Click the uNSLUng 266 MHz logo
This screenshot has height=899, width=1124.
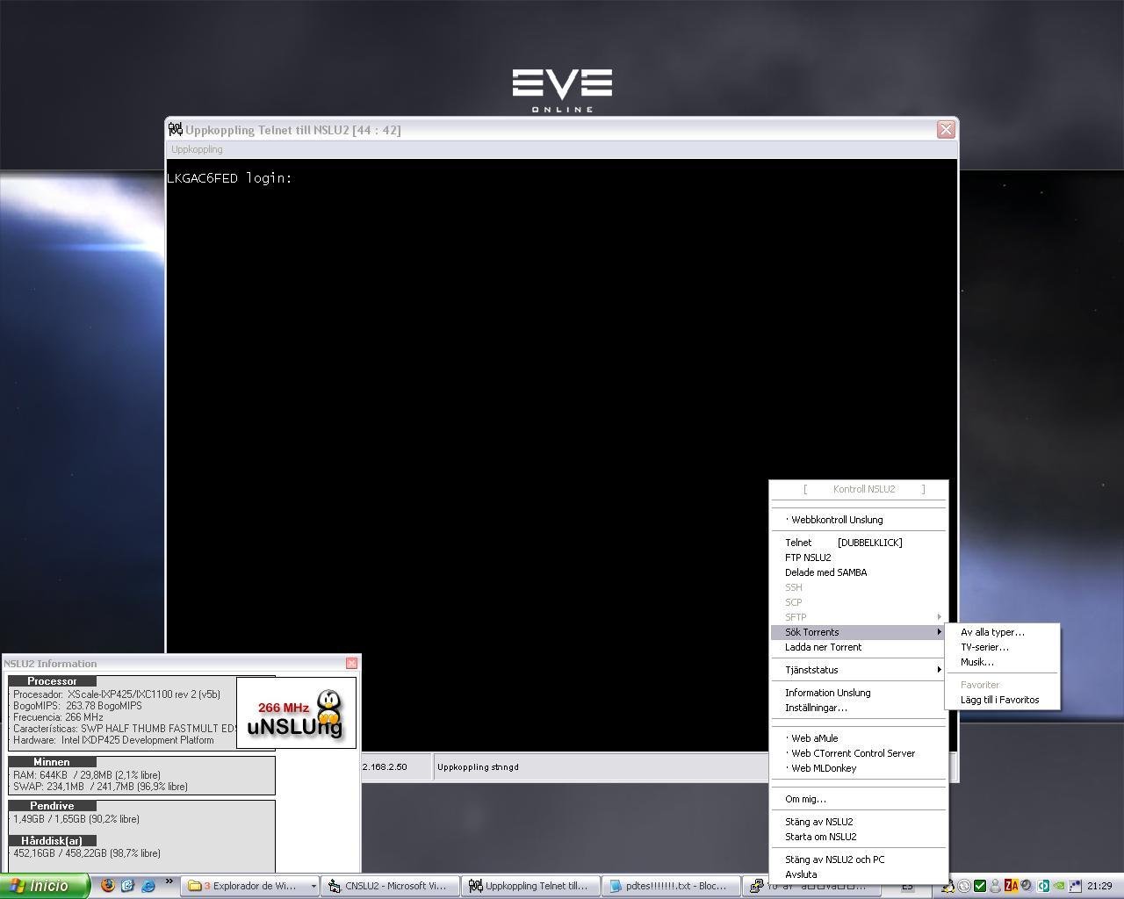pos(296,713)
